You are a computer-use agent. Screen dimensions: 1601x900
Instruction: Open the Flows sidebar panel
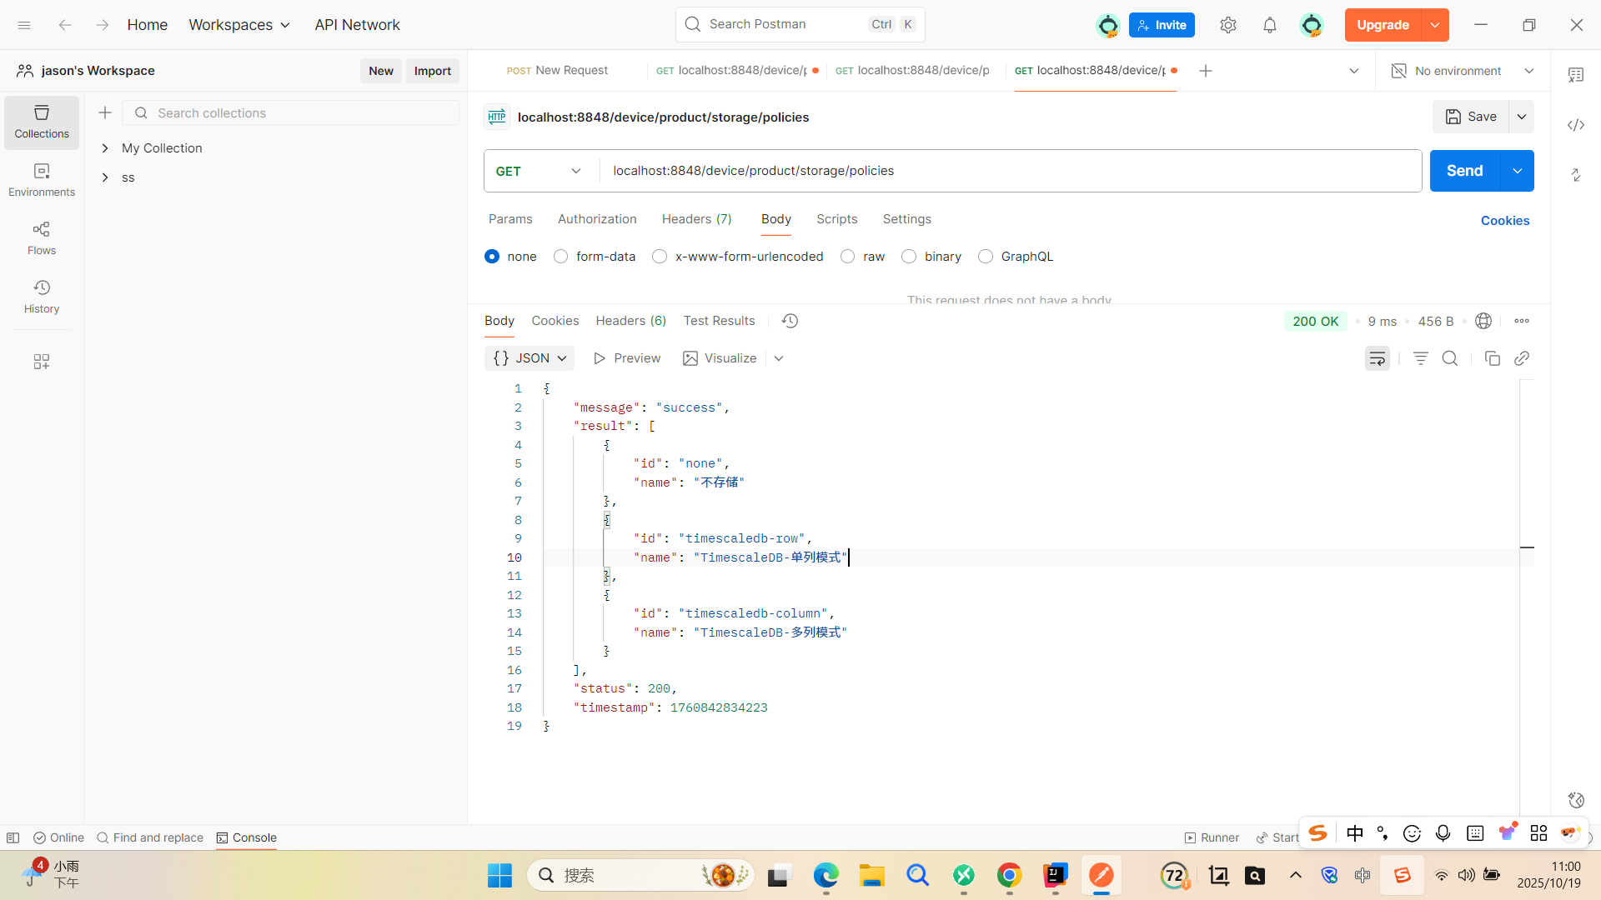42,237
